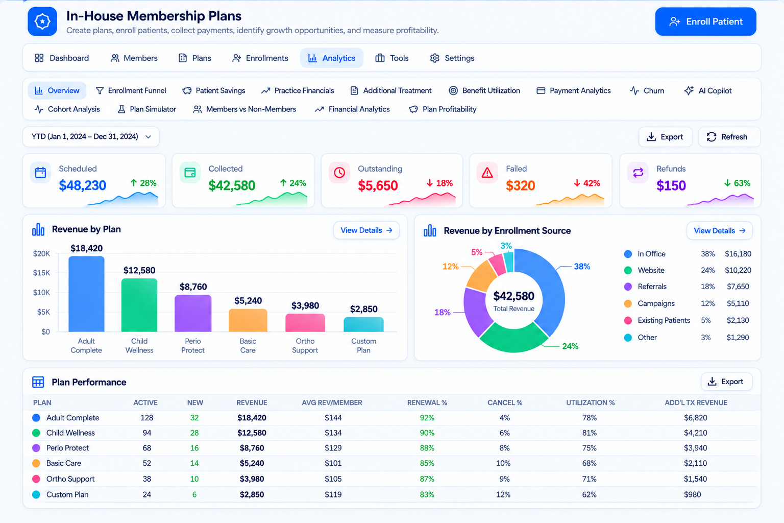The width and height of the screenshot is (784, 523).
Task: Click the In Office blue legend dot
Action: (628, 254)
